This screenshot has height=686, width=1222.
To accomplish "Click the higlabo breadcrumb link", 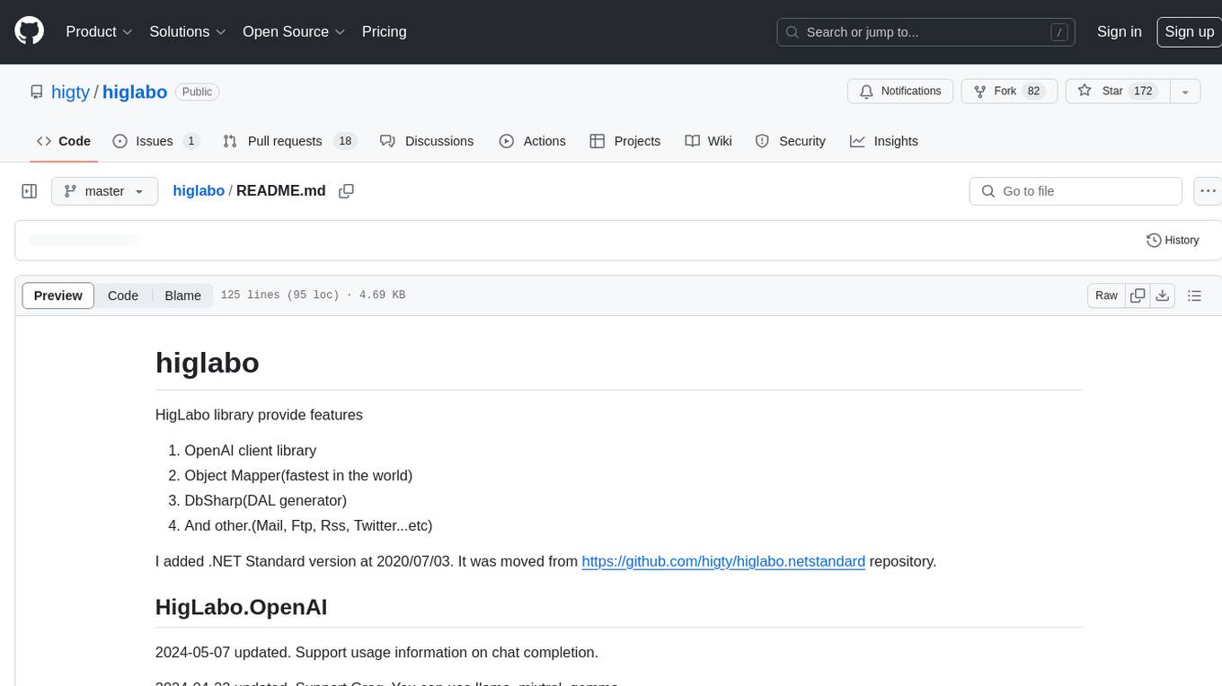I will tap(199, 191).
